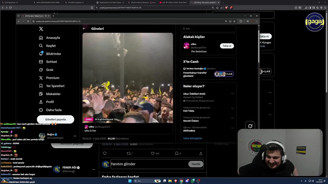The image size is (328, 184).
Task: Switch to CANLI N'Golo Kante tab
Action: click(x=174, y=3)
